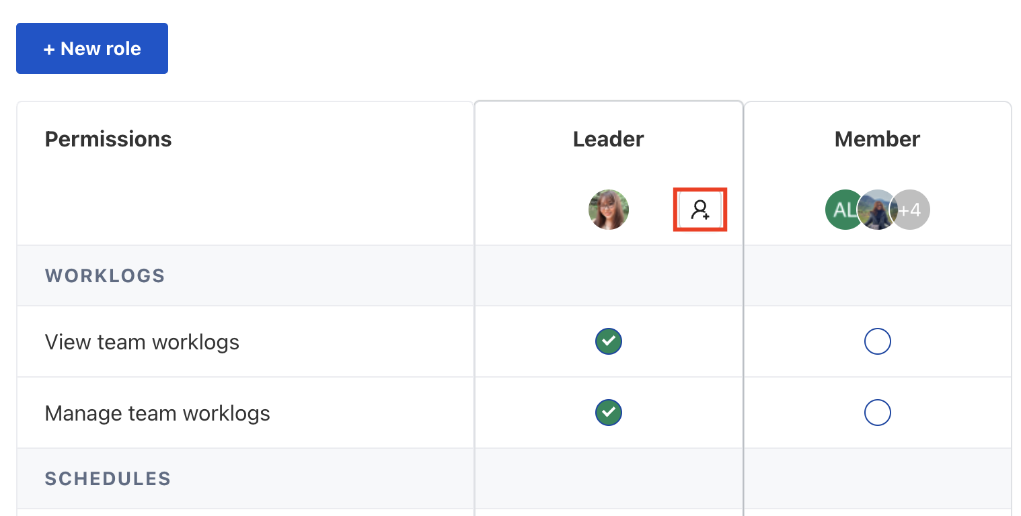Click the Manage team worklogs permission label
1021x516 pixels.
(157, 413)
